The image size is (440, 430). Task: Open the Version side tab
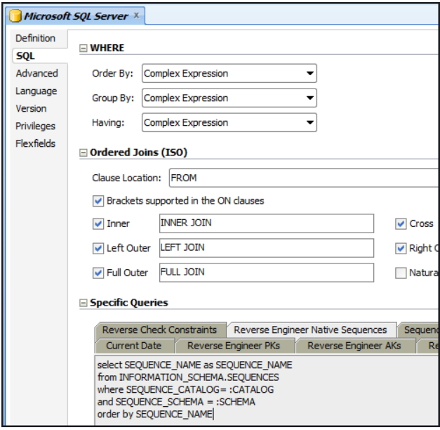click(x=31, y=108)
